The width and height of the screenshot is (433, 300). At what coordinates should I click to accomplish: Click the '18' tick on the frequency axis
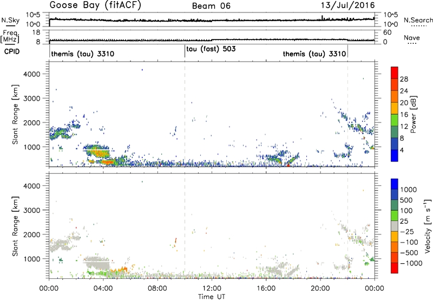click(x=36, y=32)
